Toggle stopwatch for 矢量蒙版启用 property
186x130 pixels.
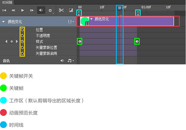click(x=22, y=54)
